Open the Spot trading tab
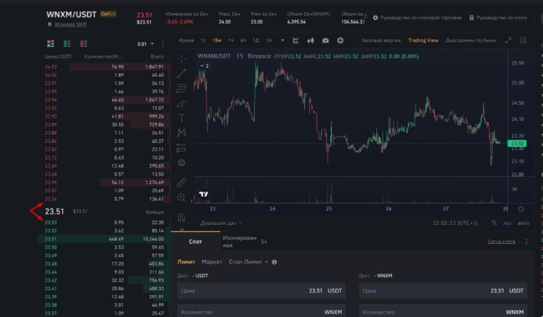Screen dimensions: 543x317 tap(195, 242)
